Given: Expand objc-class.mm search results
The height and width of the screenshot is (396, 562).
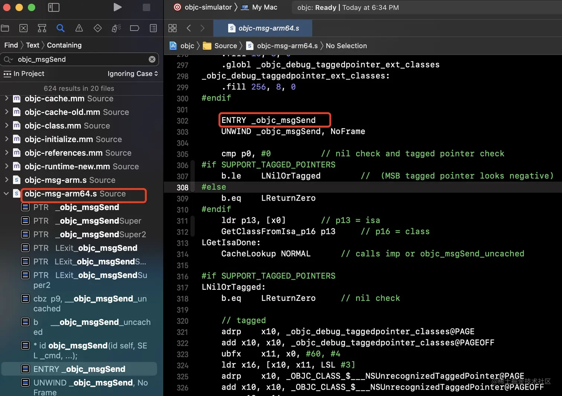Looking at the screenshot, I should pos(6,126).
